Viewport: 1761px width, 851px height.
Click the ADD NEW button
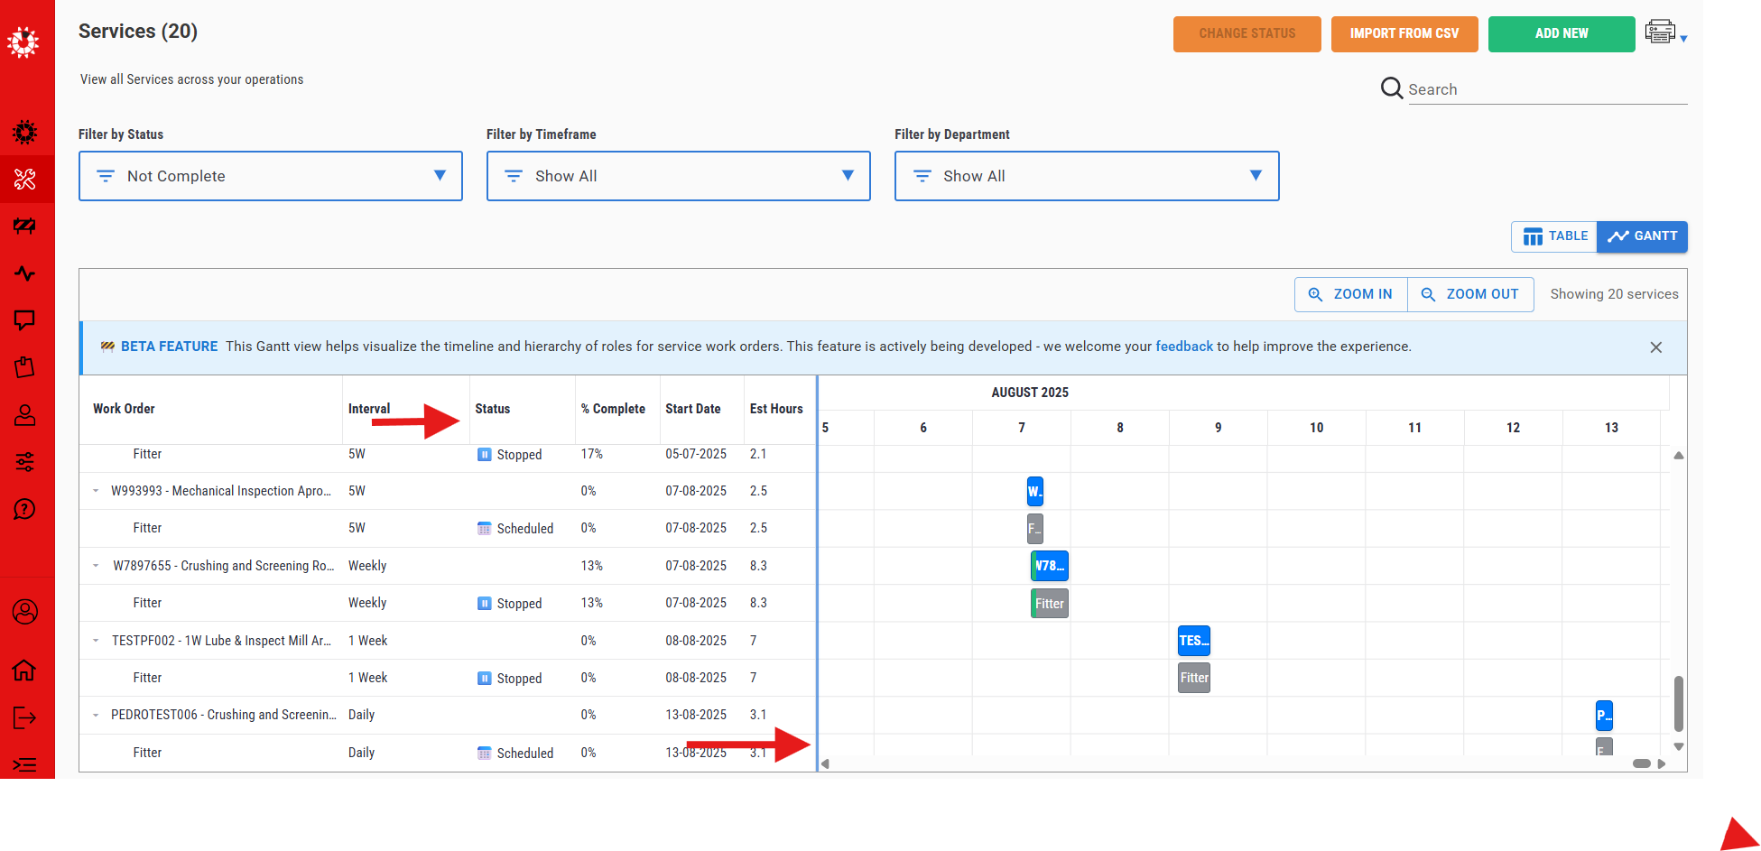1562,33
